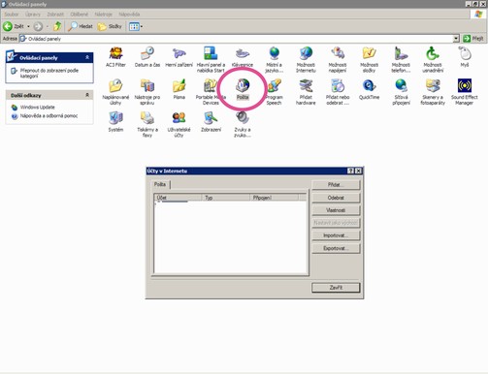Click the Hledat search toolbar button
This screenshot has width=488, height=374.
click(81, 26)
